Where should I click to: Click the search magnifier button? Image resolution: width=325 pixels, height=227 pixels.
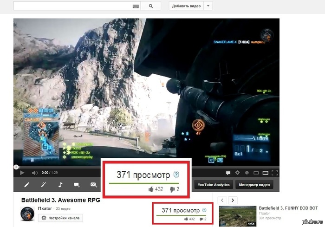pos(151,6)
